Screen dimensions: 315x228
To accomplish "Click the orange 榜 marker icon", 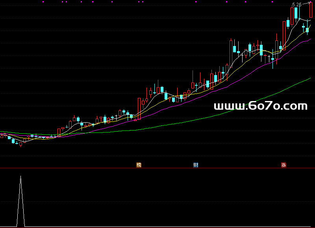I will pos(139,165).
